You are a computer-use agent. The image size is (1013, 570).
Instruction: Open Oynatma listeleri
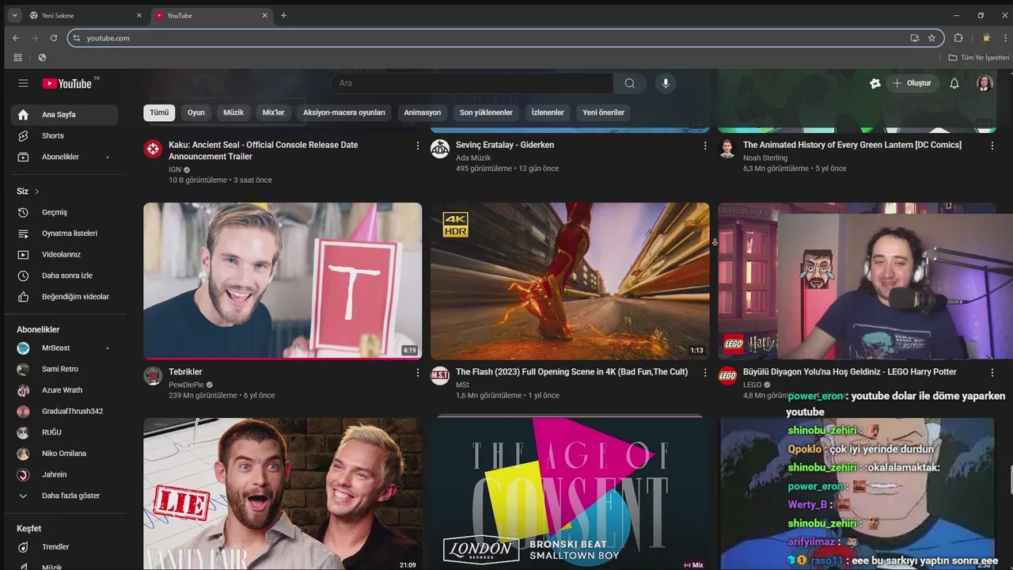pos(65,234)
